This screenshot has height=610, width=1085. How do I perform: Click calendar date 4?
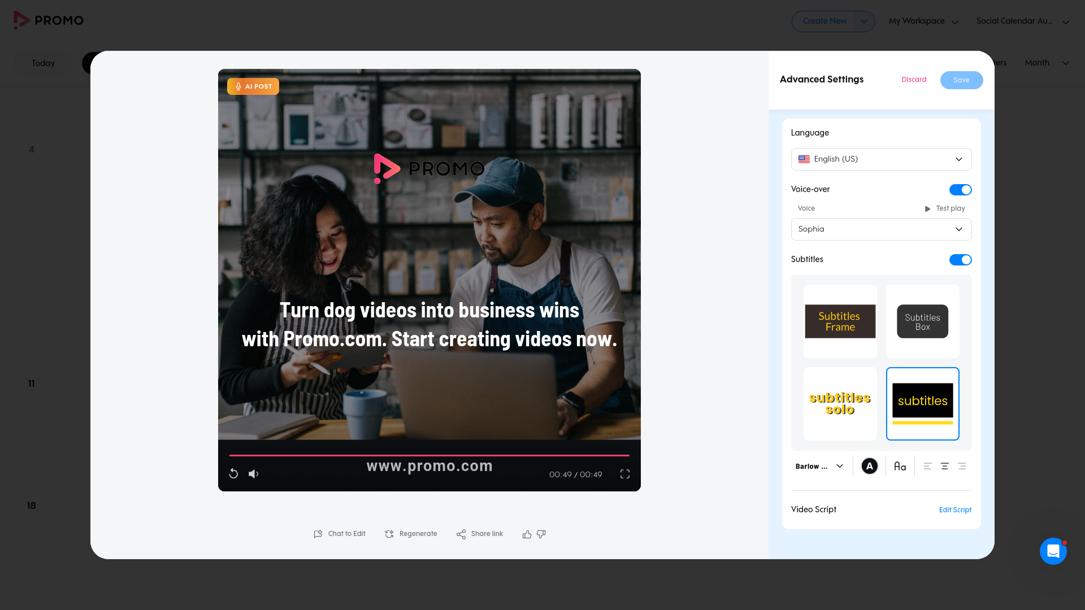32,150
